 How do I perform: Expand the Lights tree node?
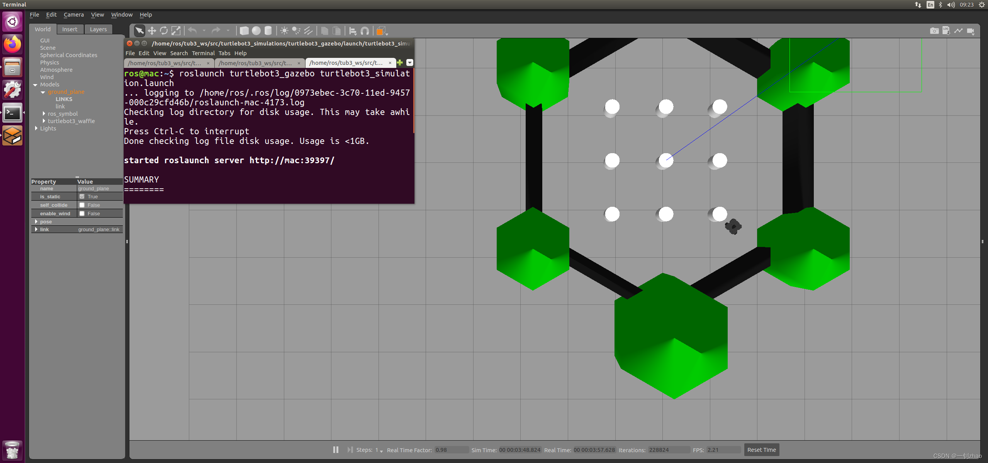[36, 128]
